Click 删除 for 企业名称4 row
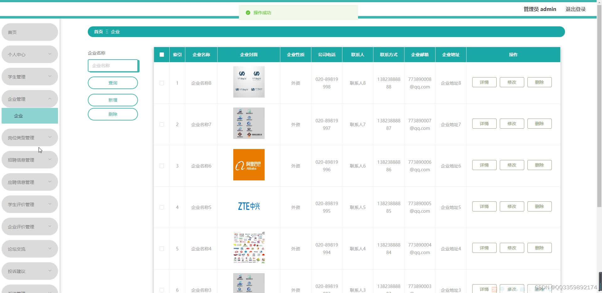This screenshot has height=293, width=602. (539, 248)
